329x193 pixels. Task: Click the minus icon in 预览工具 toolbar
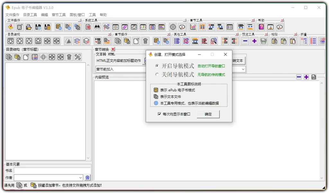click(x=245, y=41)
